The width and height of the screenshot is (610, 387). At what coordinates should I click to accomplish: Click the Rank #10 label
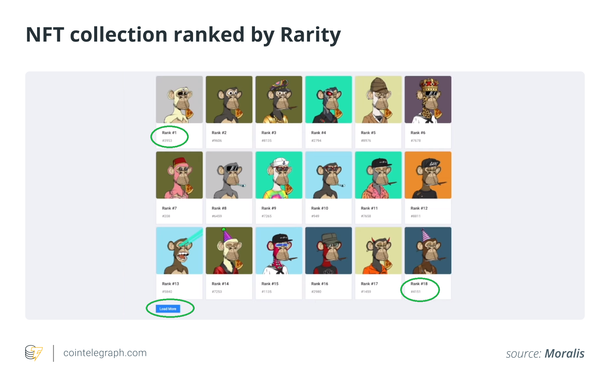(320, 208)
